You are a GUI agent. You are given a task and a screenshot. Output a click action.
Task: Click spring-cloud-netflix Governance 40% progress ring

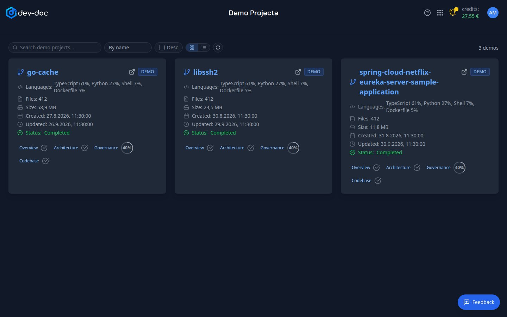click(x=459, y=168)
